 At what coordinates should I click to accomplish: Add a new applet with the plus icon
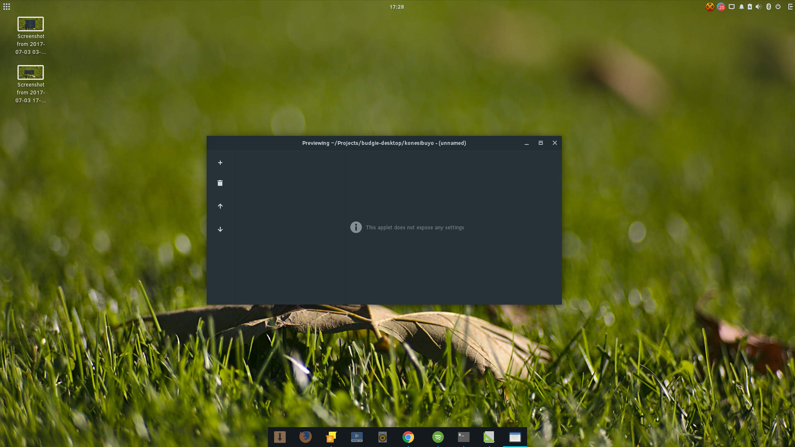pos(220,163)
